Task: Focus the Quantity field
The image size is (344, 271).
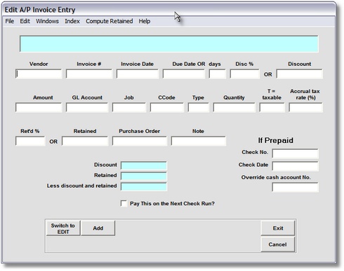Action: [234, 108]
